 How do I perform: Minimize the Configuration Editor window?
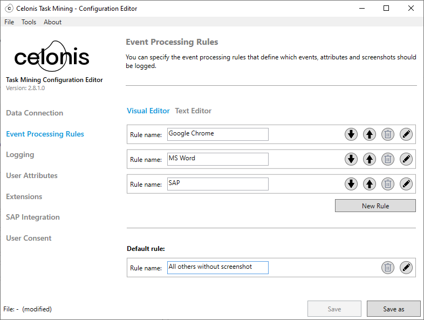[362, 9]
